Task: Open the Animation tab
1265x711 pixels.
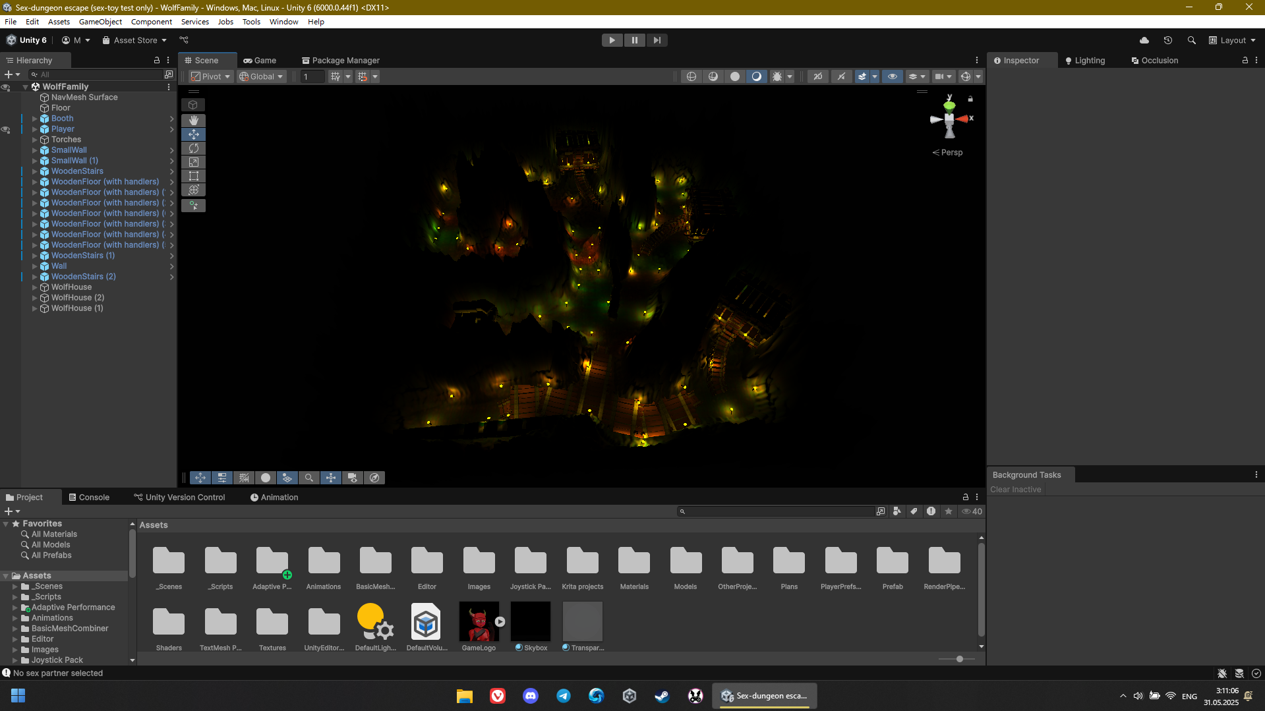Action: coord(274,498)
